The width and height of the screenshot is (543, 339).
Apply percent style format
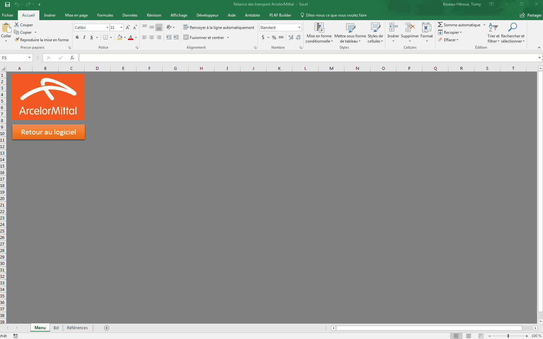(x=274, y=37)
